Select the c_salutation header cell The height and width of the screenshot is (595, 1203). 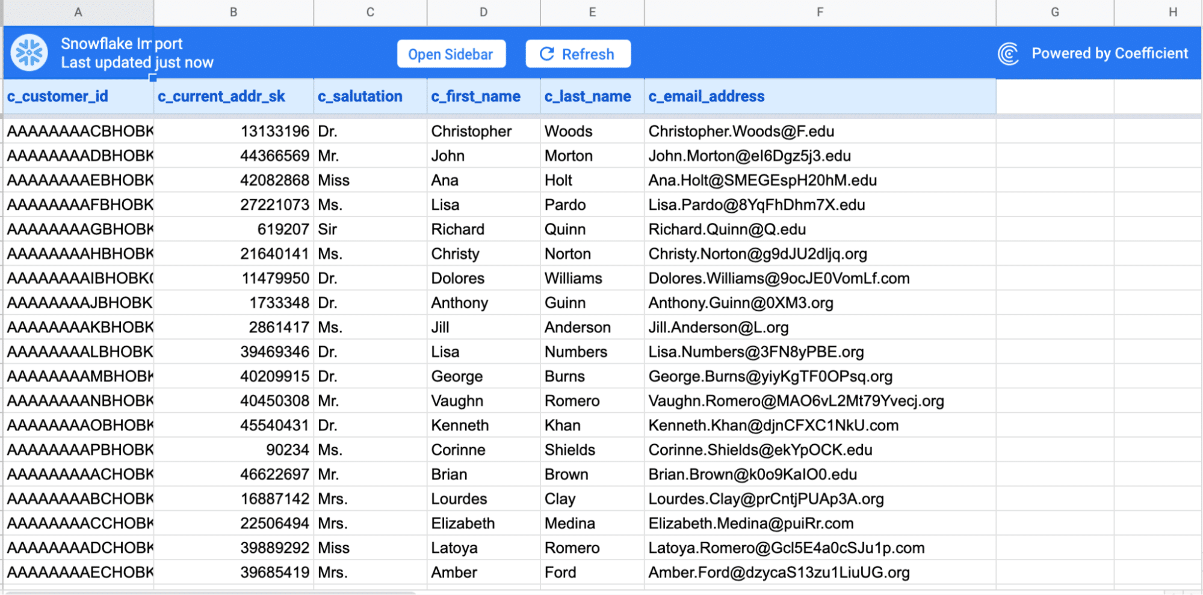tap(370, 96)
